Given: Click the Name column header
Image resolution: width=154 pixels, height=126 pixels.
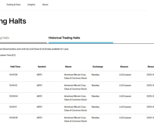Looking at the screenshot, I should tap(68, 67).
